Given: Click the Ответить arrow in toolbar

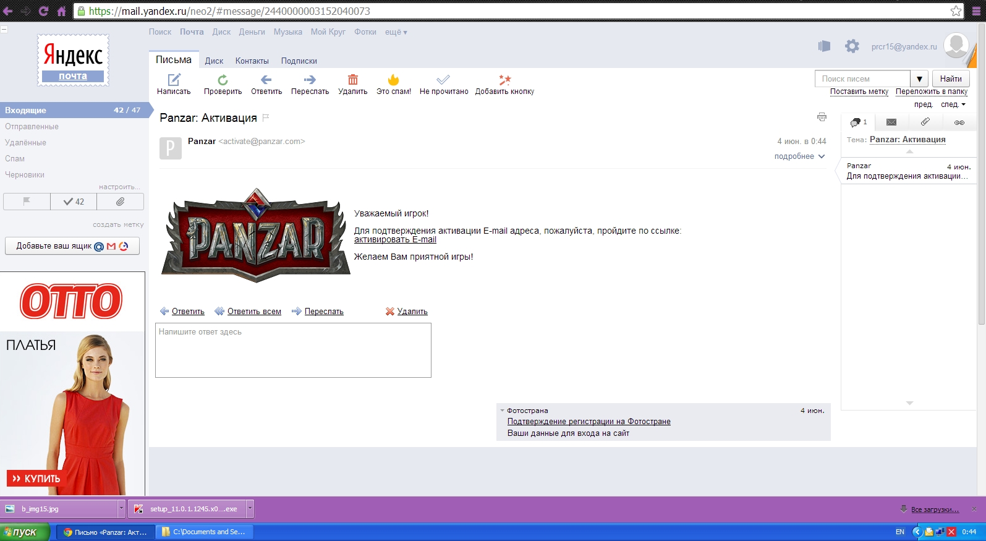Looking at the screenshot, I should 266,80.
